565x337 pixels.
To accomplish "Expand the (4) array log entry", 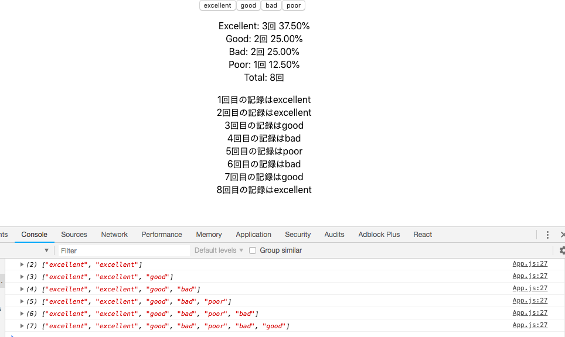I will point(22,289).
